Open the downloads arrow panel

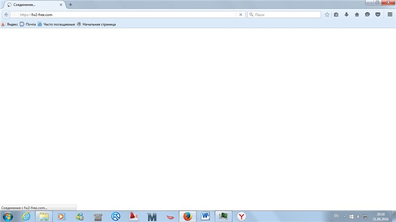pyautogui.click(x=346, y=15)
